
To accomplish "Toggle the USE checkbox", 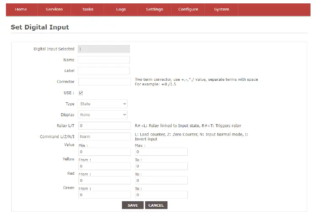I will (x=81, y=93).
